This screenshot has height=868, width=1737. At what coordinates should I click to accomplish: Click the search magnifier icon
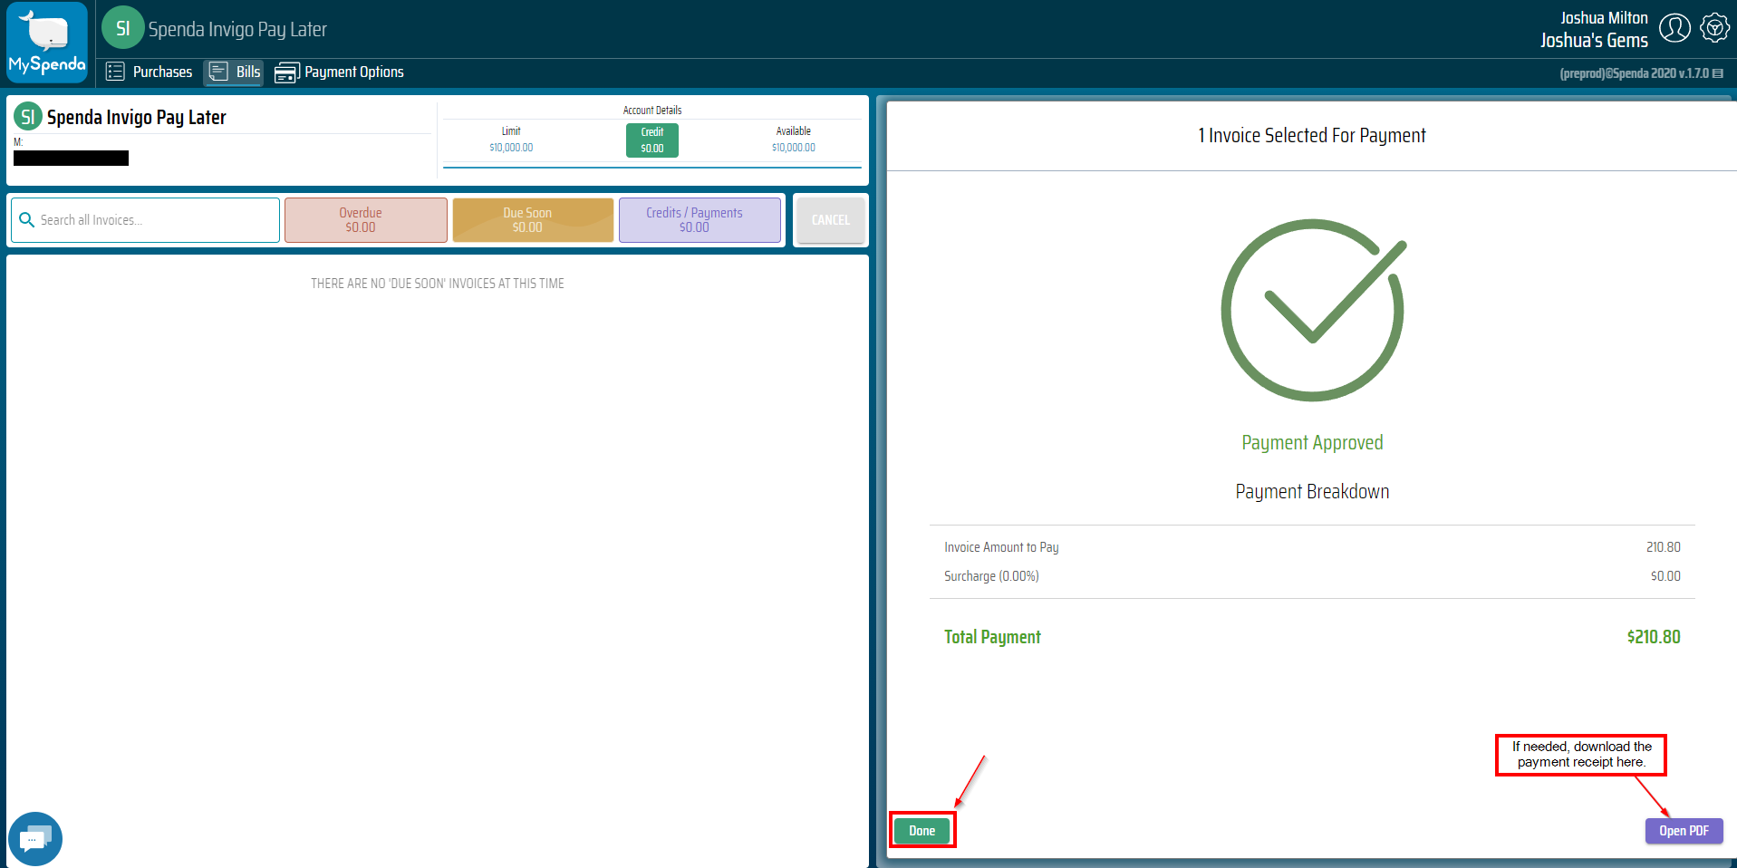point(27,220)
